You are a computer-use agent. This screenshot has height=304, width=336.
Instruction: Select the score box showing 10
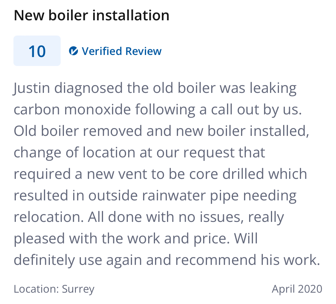pyautogui.click(x=37, y=51)
